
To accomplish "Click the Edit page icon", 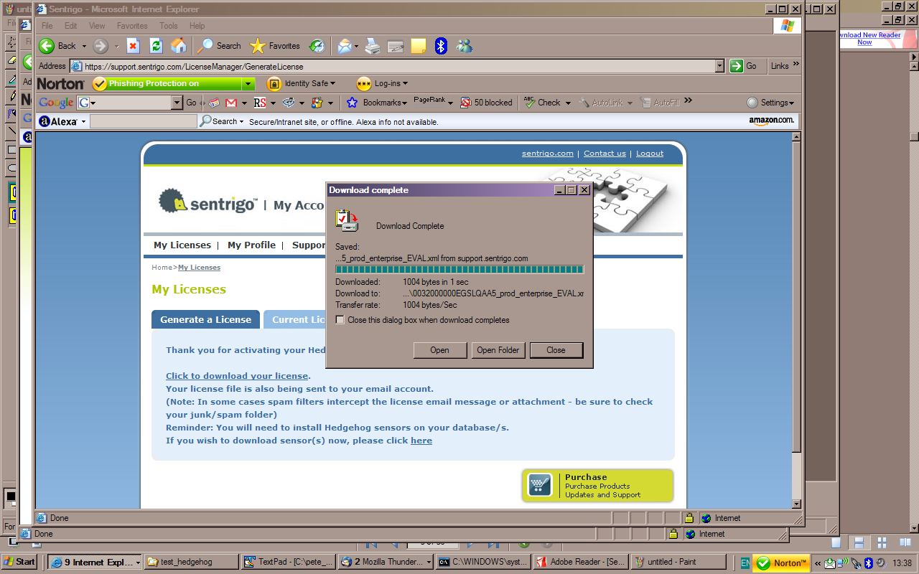I will (395, 46).
